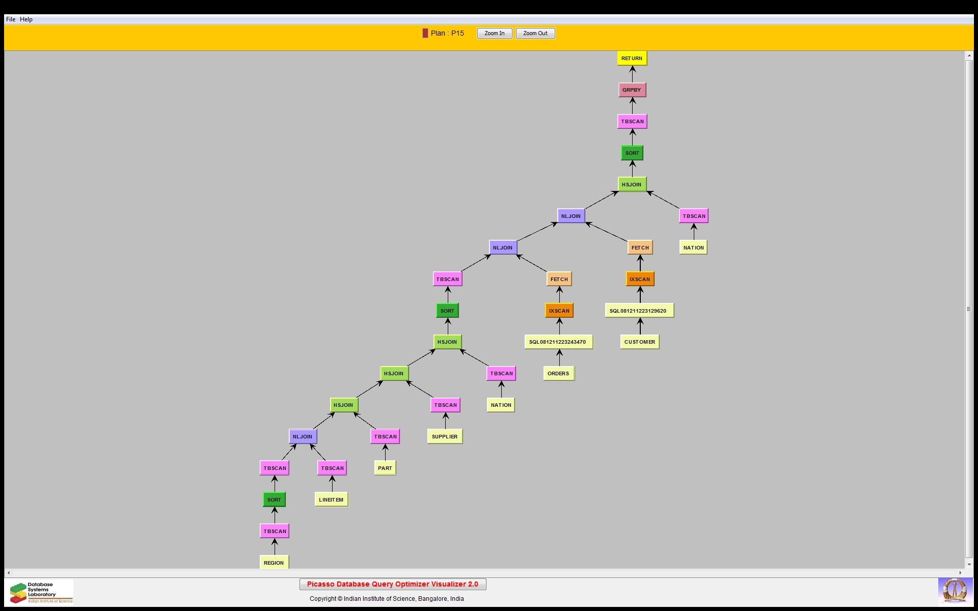
Task: Select index node SQL081211223243470
Action: (x=558, y=342)
